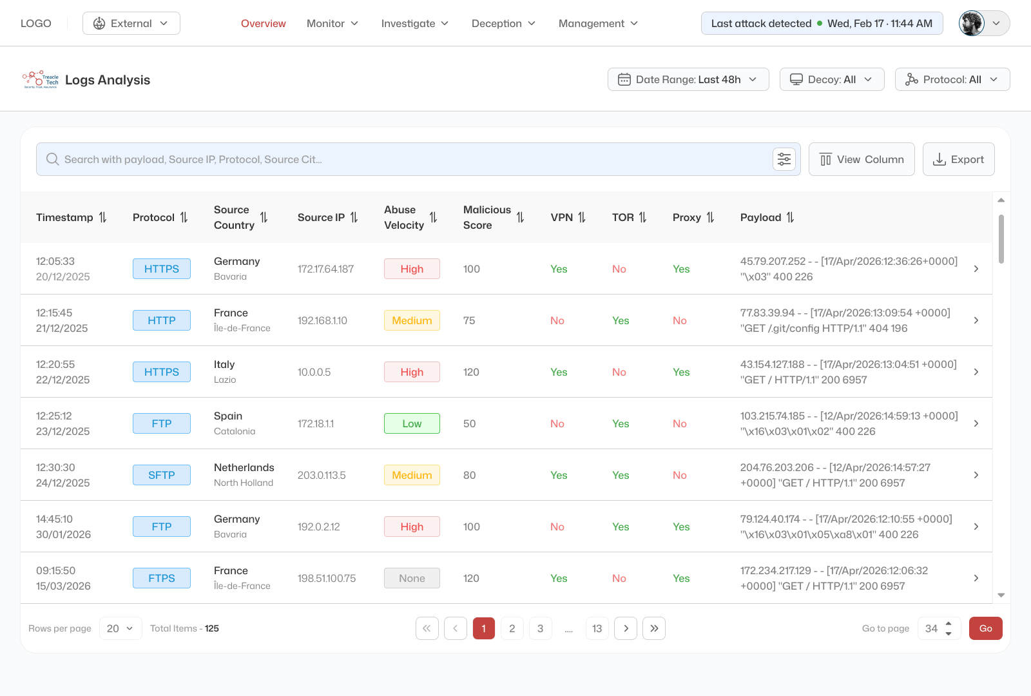Expand row details for 14:45:10 entry
The width and height of the screenshot is (1031, 696).
pyautogui.click(x=976, y=527)
